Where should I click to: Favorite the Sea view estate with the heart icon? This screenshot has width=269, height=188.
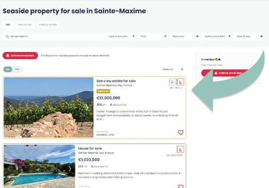(x=181, y=132)
